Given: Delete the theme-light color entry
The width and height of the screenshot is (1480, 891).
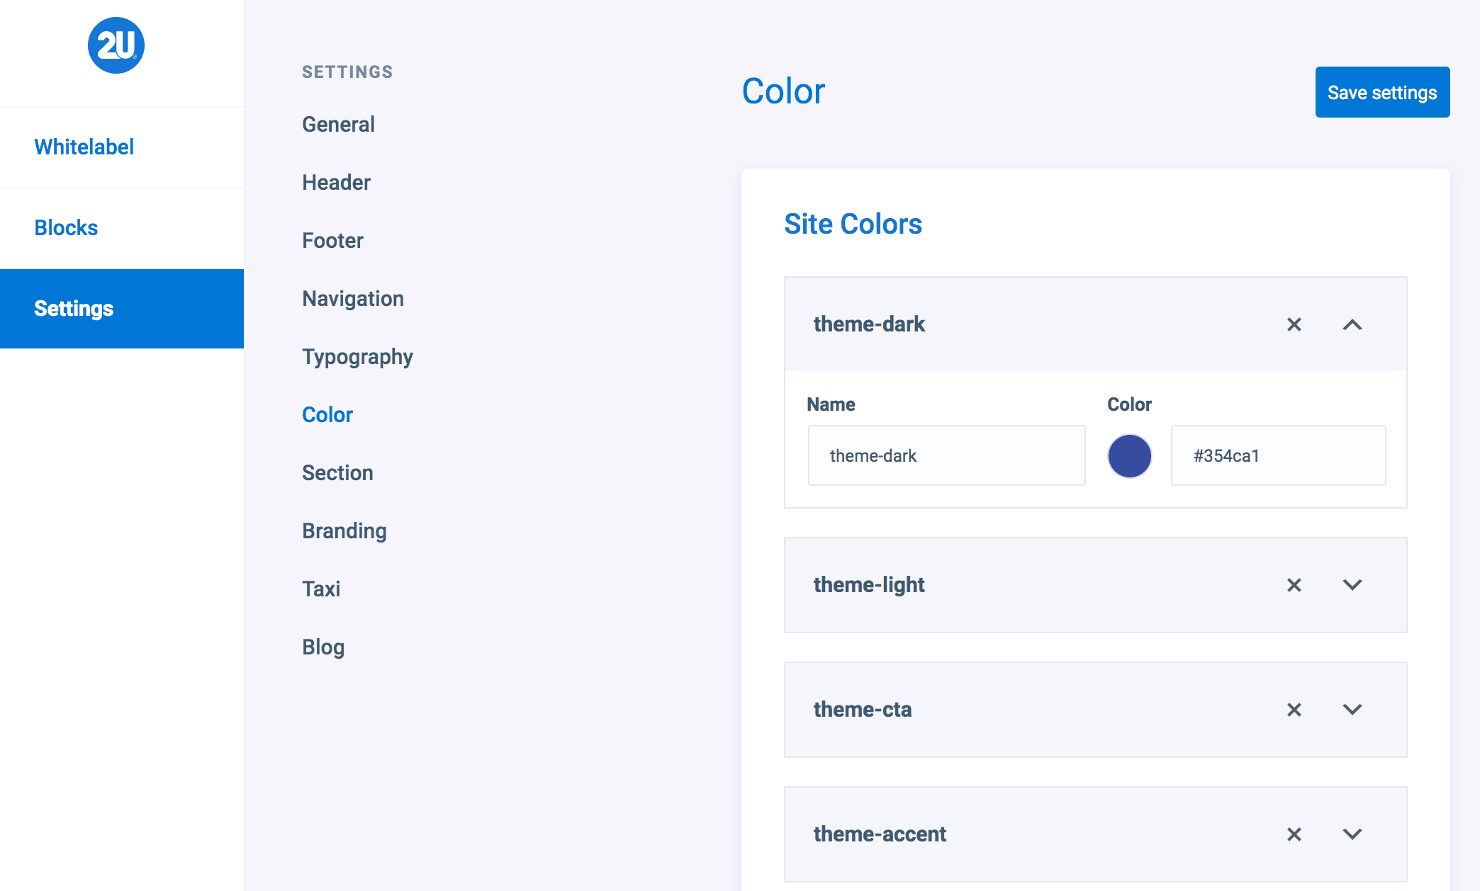Looking at the screenshot, I should point(1294,585).
